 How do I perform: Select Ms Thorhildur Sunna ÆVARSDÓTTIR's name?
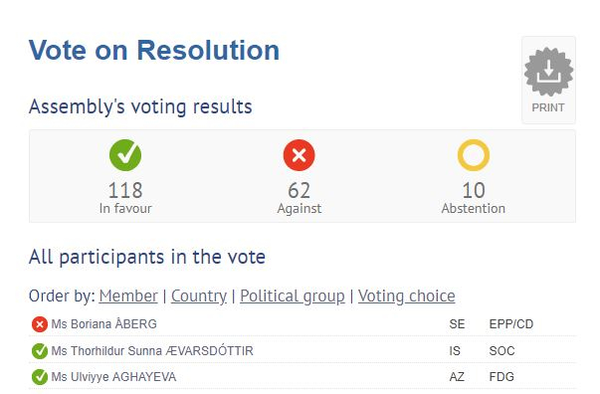tap(152, 351)
